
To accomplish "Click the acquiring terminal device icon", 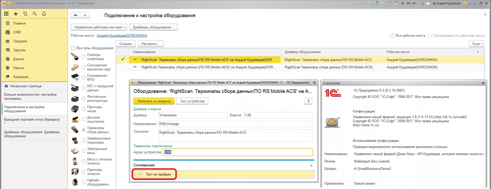I will point(75,140).
